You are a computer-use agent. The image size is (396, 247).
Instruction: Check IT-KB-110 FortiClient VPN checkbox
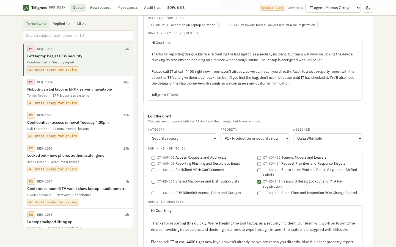(153, 170)
